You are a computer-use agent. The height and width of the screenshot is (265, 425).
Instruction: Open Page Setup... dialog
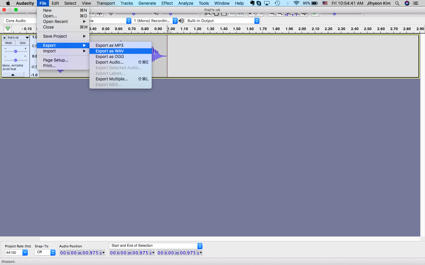[63, 60]
